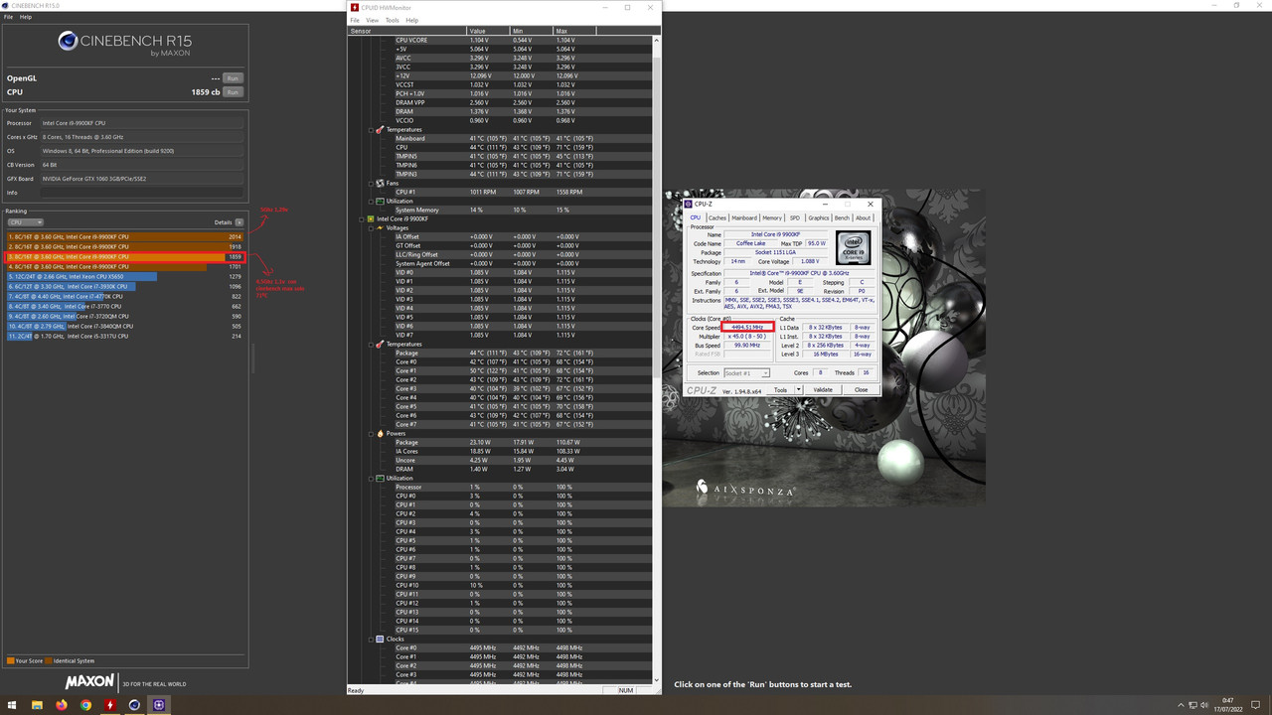Collapse the CPU Voltages node

pos(371,228)
